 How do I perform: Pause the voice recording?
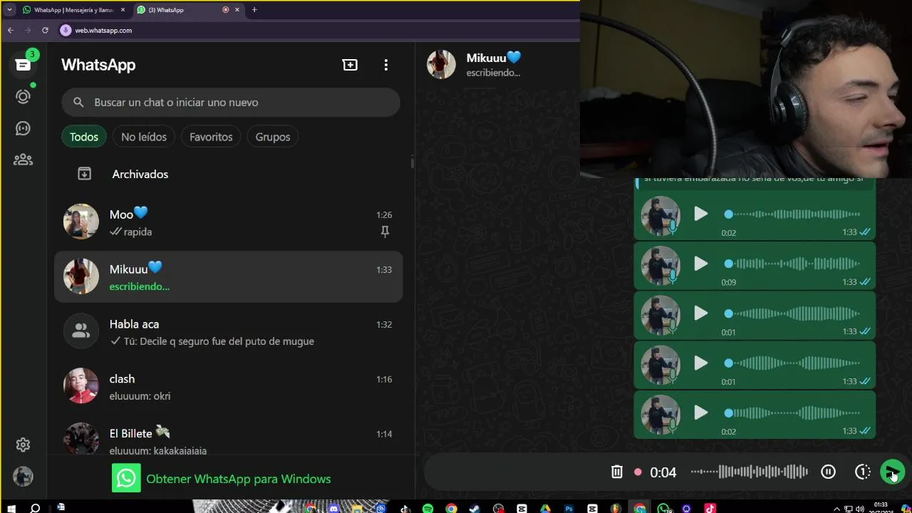pos(828,472)
